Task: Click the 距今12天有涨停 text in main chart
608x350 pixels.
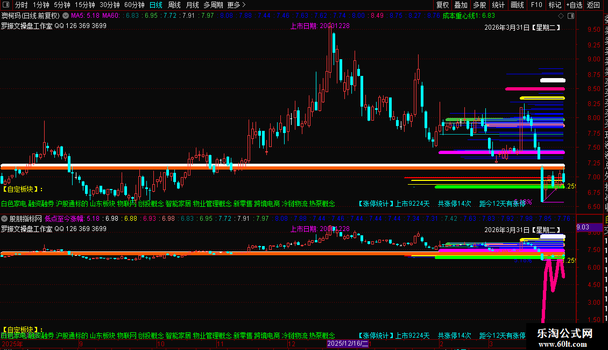Action: [x=502, y=204]
